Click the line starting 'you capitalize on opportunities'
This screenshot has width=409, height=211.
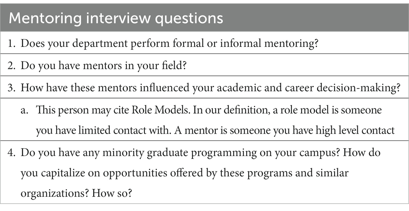point(184,173)
